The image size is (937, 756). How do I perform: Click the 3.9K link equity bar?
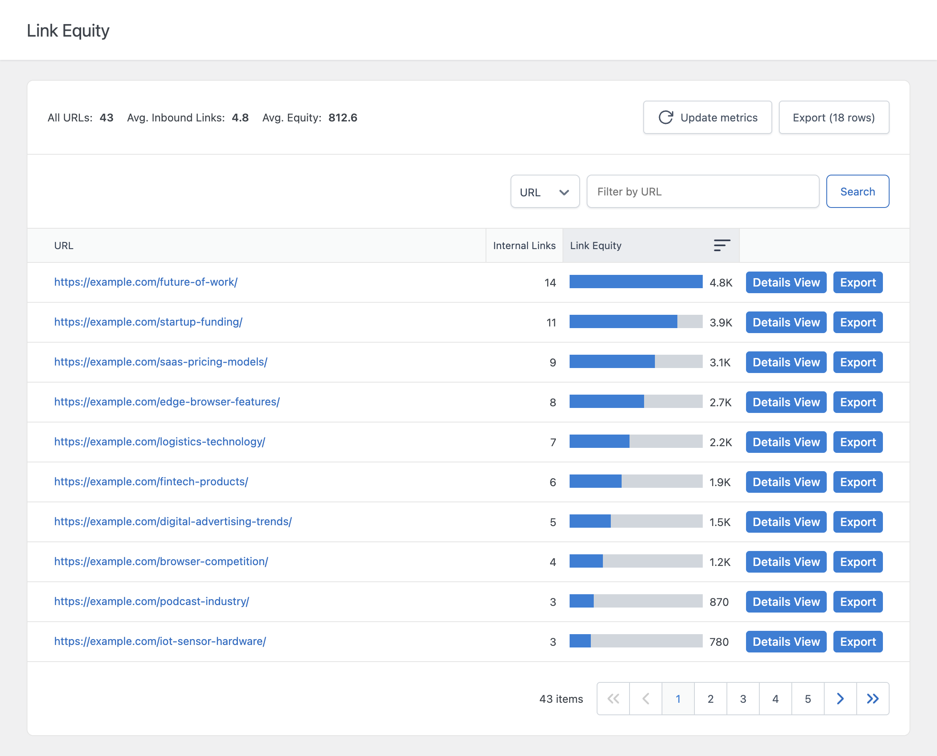tap(636, 322)
